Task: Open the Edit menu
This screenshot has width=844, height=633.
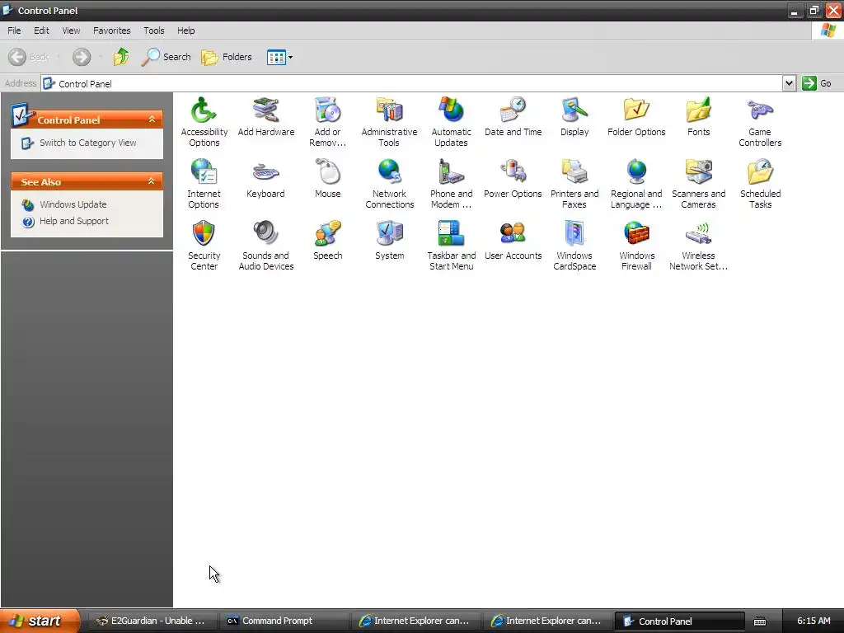Action: coord(41,30)
